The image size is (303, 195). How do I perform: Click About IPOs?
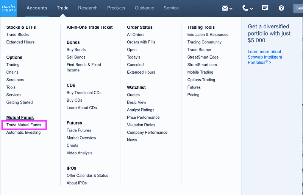click(x=77, y=183)
